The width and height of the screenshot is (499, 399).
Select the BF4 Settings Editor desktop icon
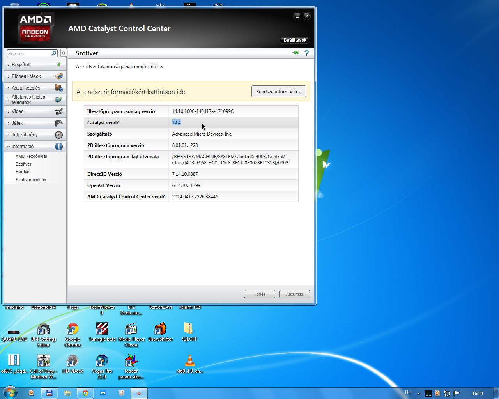[x=43, y=335]
